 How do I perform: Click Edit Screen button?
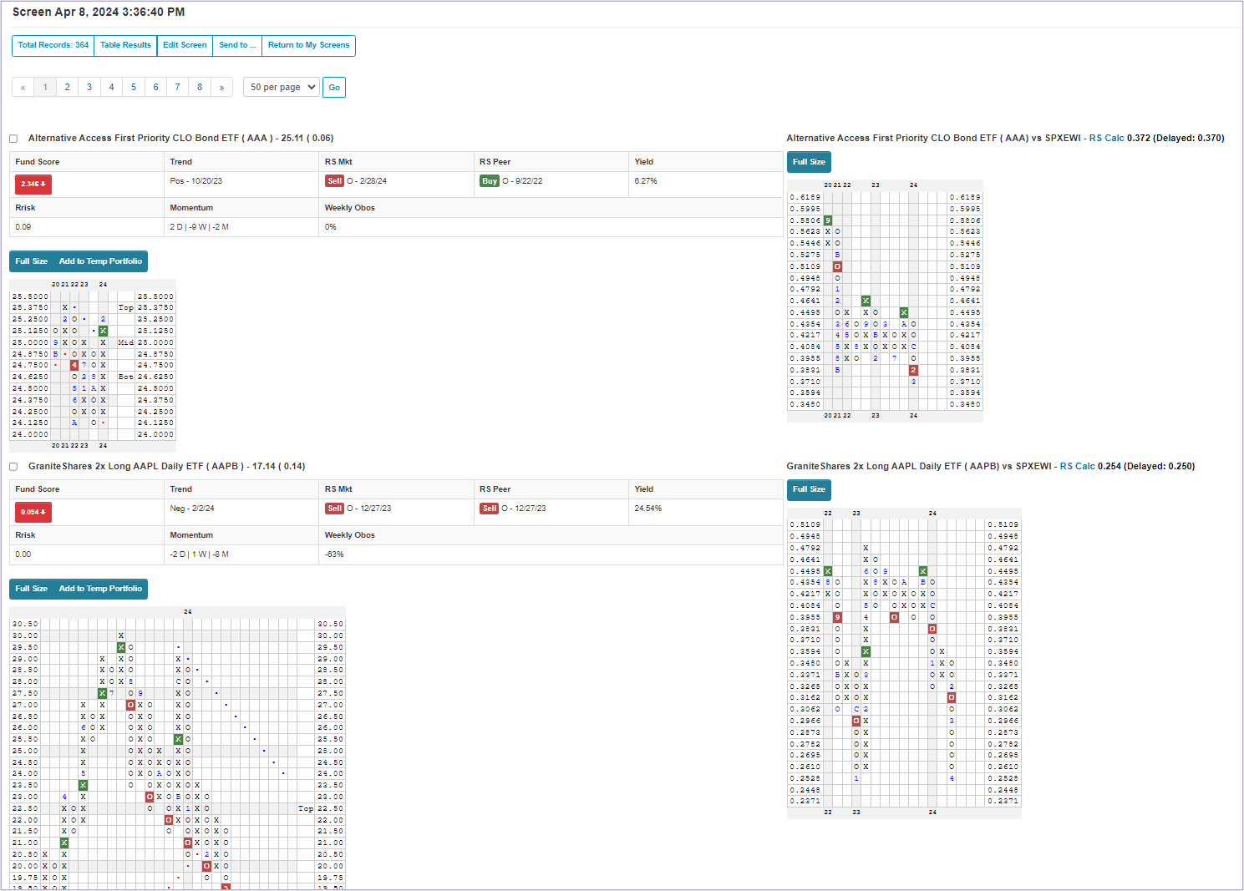(x=185, y=45)
